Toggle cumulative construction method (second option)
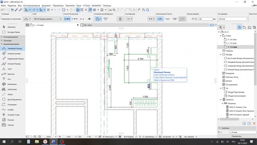257x145 pixels. coord(74,19)
